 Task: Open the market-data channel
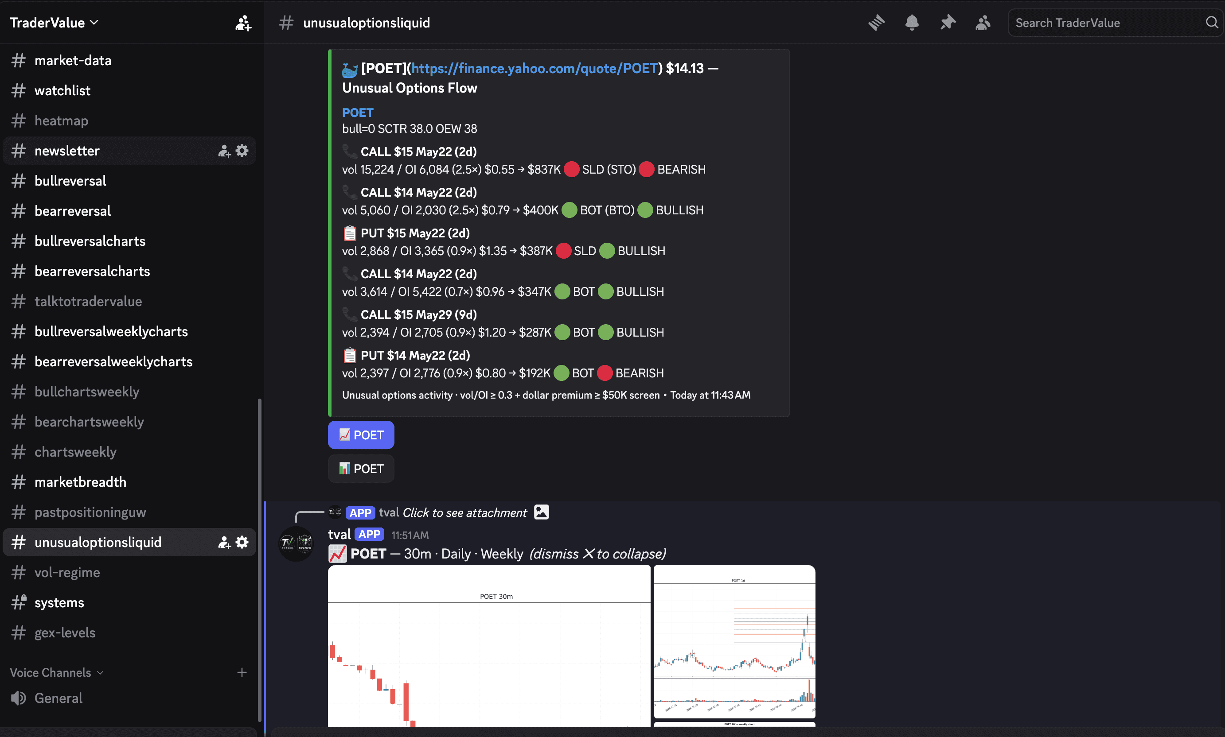coord(129,61)
